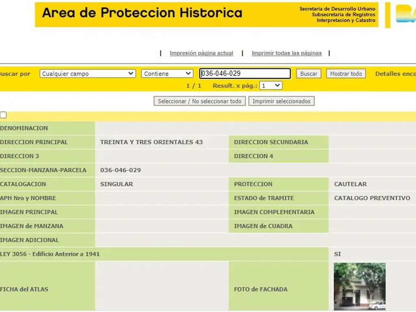Open the 'Impresión página actual' link

coord(201,53)
